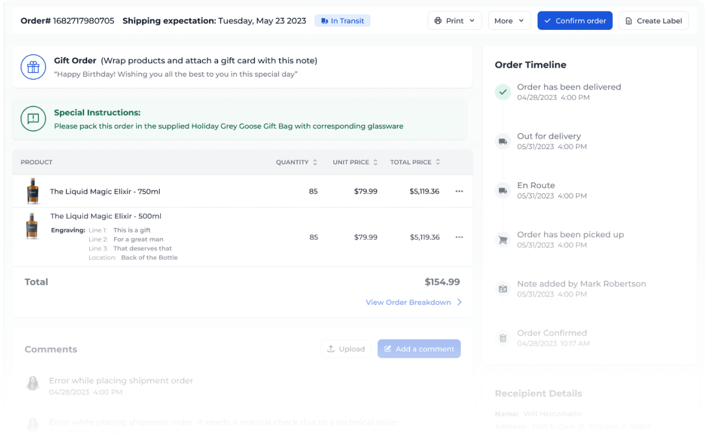This screenshot has height=437, width=705.
Task: Open three-dot menu for 500ml Elixir row
Action: click(459, 237)
